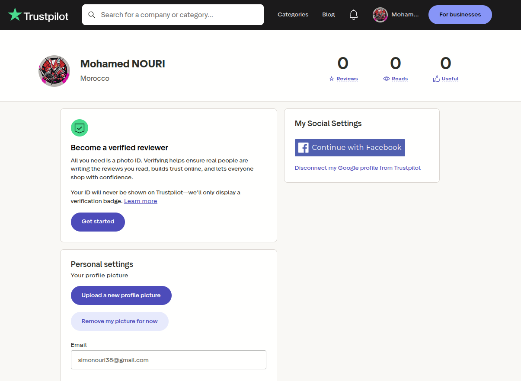Open the Categories menu
The height and width of the screenshot is (381, 521).
(293, 15)
